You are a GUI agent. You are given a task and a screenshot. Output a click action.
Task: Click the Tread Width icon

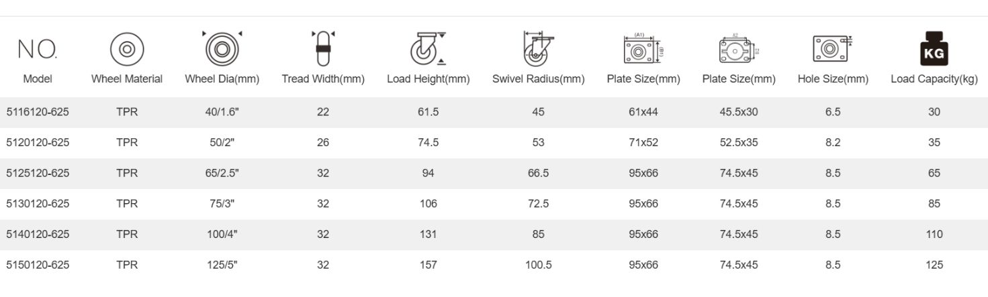322,48
